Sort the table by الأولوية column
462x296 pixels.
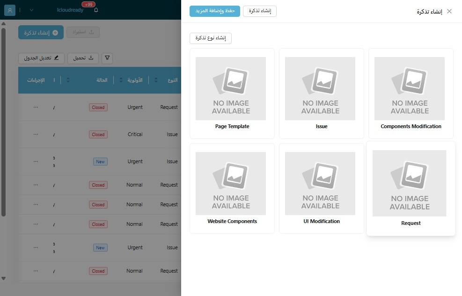click(x=121, y=80)
